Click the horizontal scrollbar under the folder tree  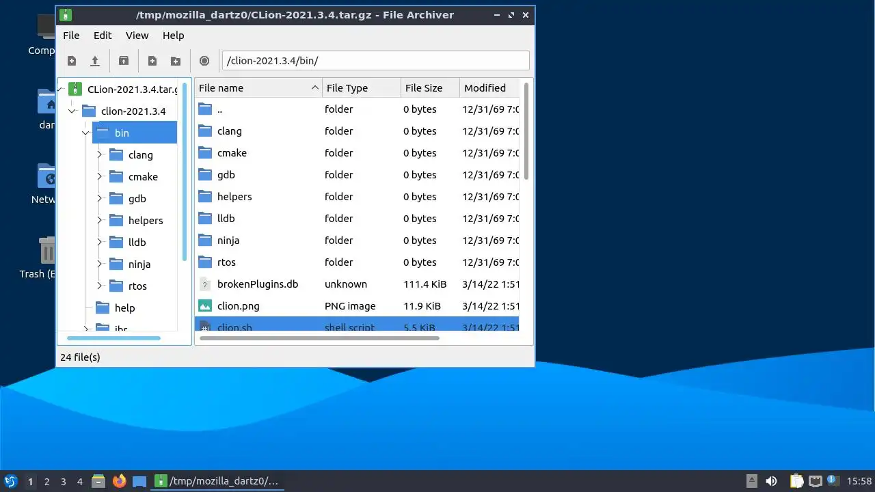113,338
